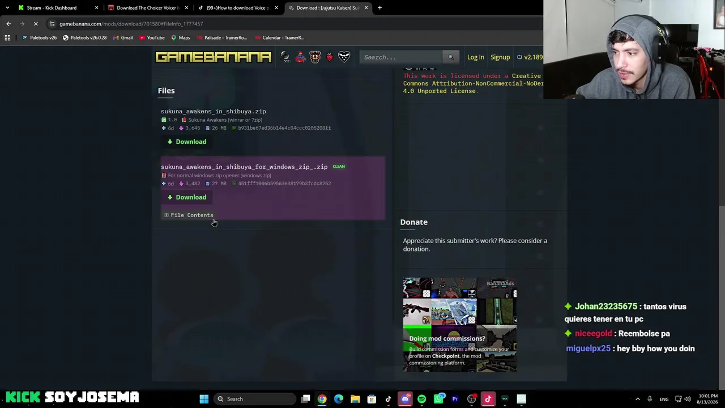
Task: Click the CLEAN scan badge
Action: (339, 167)
